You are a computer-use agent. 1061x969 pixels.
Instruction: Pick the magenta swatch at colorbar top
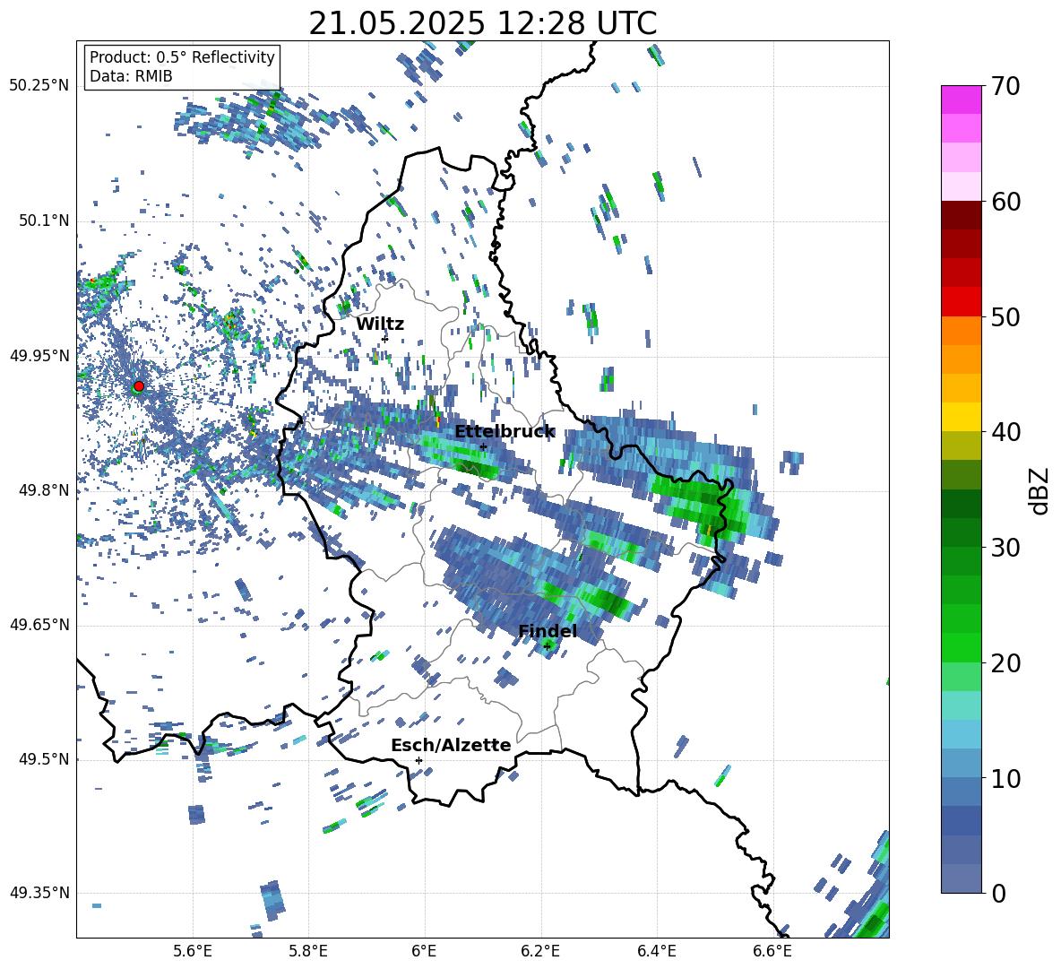coord(961,100)
